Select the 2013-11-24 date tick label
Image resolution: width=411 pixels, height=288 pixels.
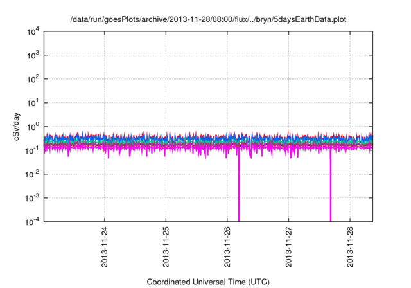click(105, 248)
